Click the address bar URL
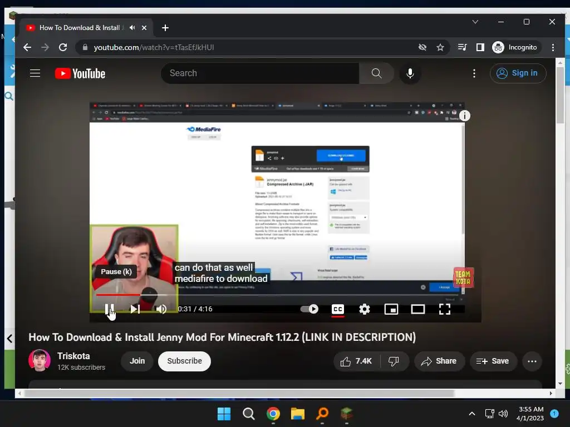Image resolution: width=570 pixels, height=427 pixels. pos(154,47)
